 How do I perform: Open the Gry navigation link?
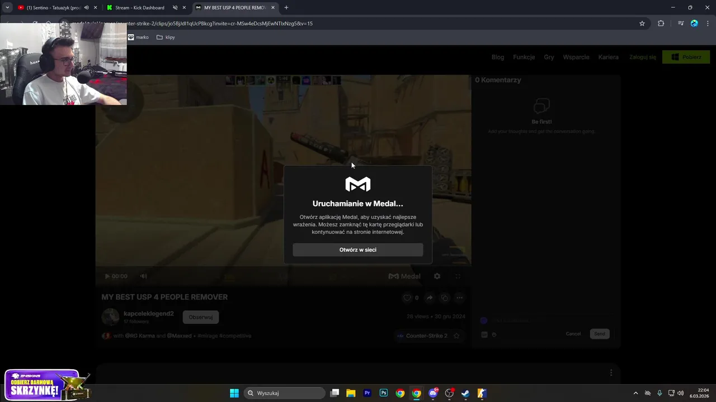coord(549,57)
